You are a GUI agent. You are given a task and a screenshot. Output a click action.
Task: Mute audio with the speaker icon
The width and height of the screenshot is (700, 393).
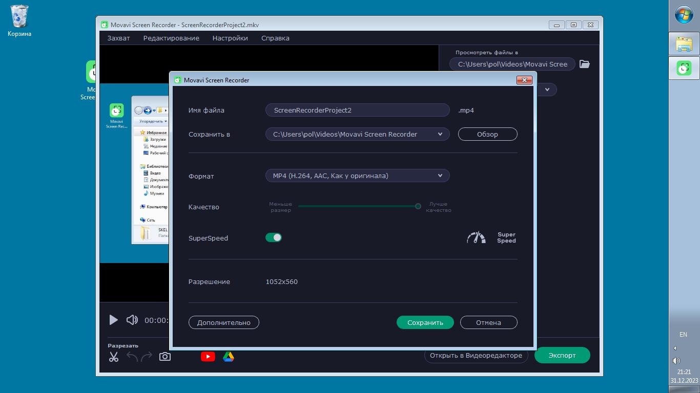(132, 320)
